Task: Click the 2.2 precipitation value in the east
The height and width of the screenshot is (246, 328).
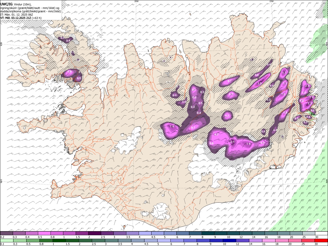Action: pyautogui.click(x=310, y=103)
